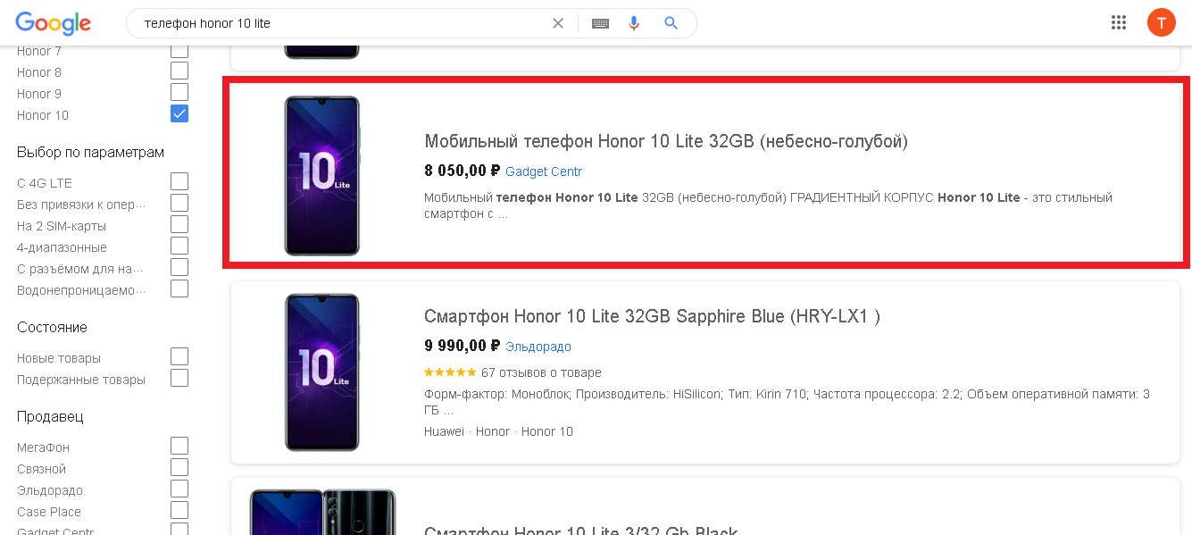Tick the МегаФон seller checkbox
This screenshot has width=1192, height=535.
(x=179, y=447)
